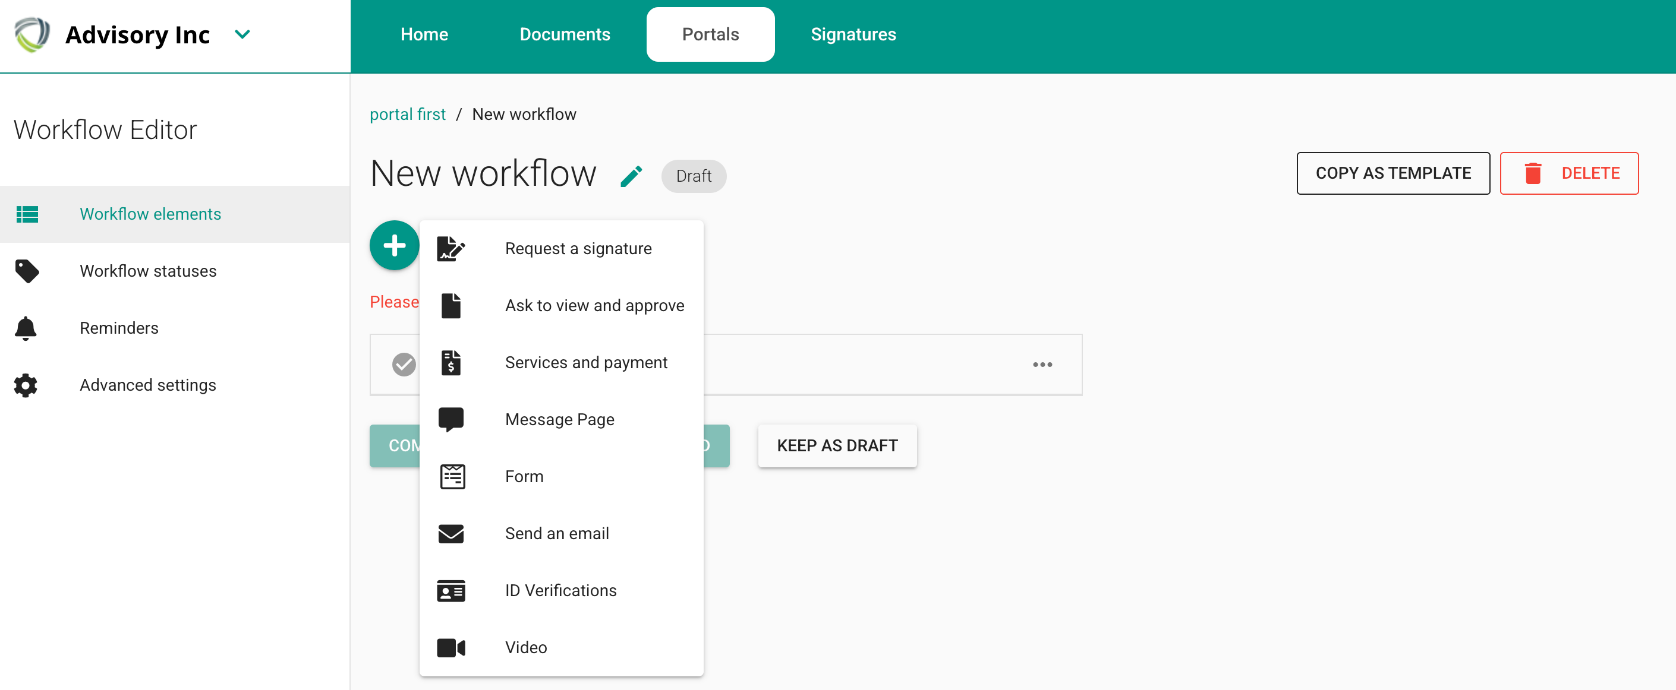Click the pencil icon to rename workflow
1676x690 pixels.
tap(631, 176)
